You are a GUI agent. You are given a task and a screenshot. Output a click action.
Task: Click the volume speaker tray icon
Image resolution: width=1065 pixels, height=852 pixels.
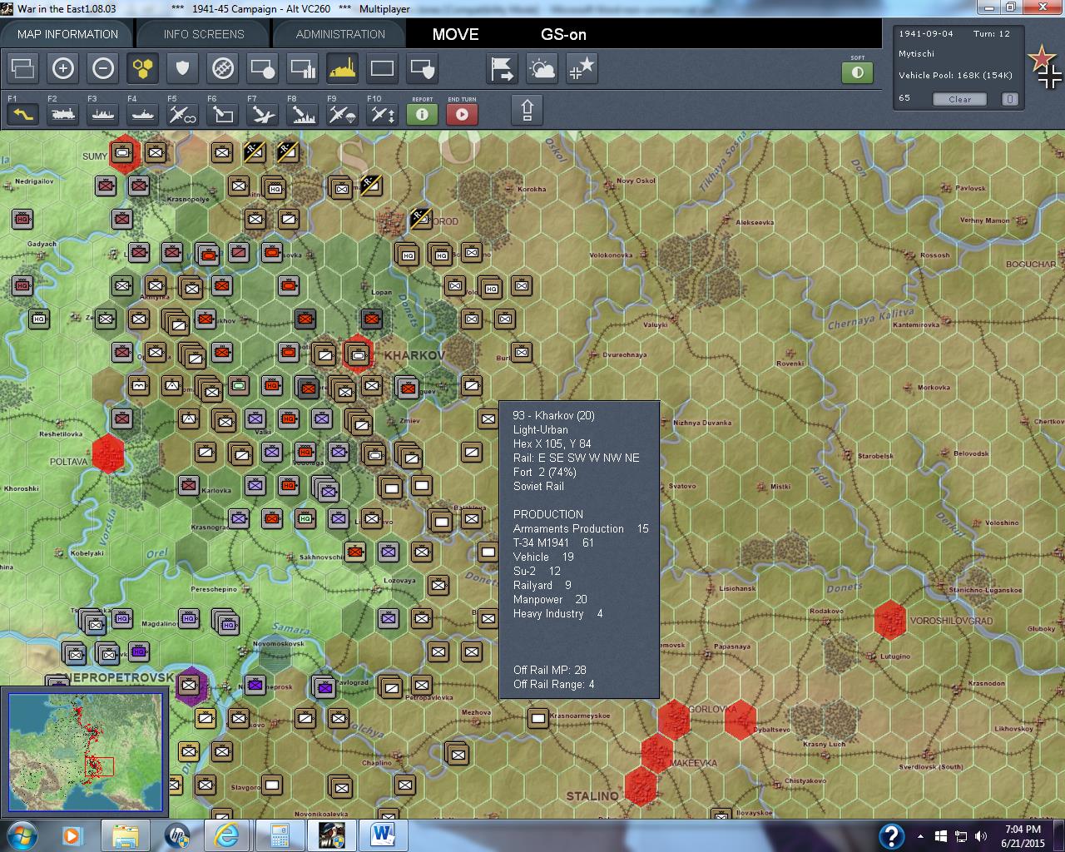(980, 836)
